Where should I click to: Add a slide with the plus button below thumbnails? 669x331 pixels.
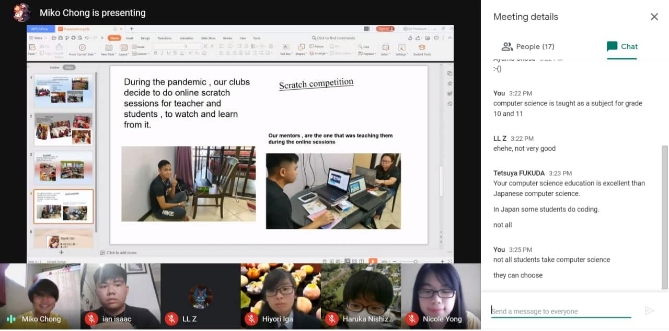point(61,252)
